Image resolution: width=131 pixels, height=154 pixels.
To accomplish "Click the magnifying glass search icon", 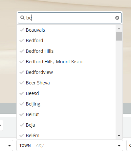I will pos(22,18).
